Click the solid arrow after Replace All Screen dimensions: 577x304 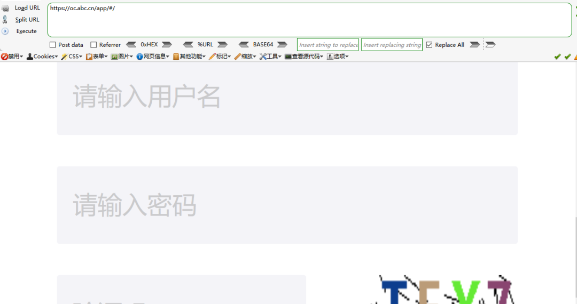(475, 45)
